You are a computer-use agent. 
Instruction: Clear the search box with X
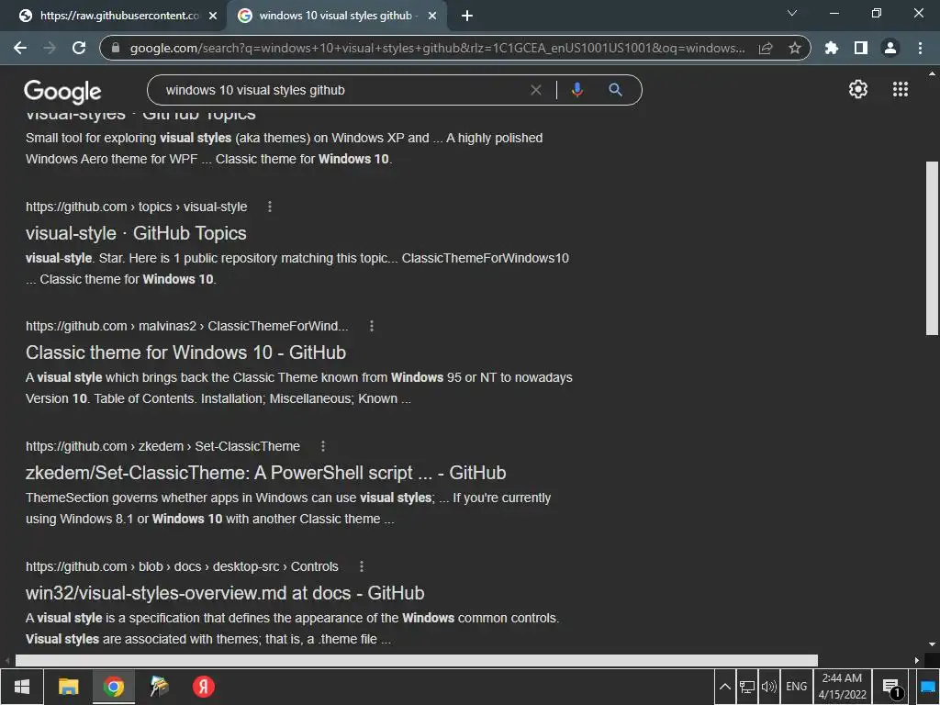[x=536, y=90]
